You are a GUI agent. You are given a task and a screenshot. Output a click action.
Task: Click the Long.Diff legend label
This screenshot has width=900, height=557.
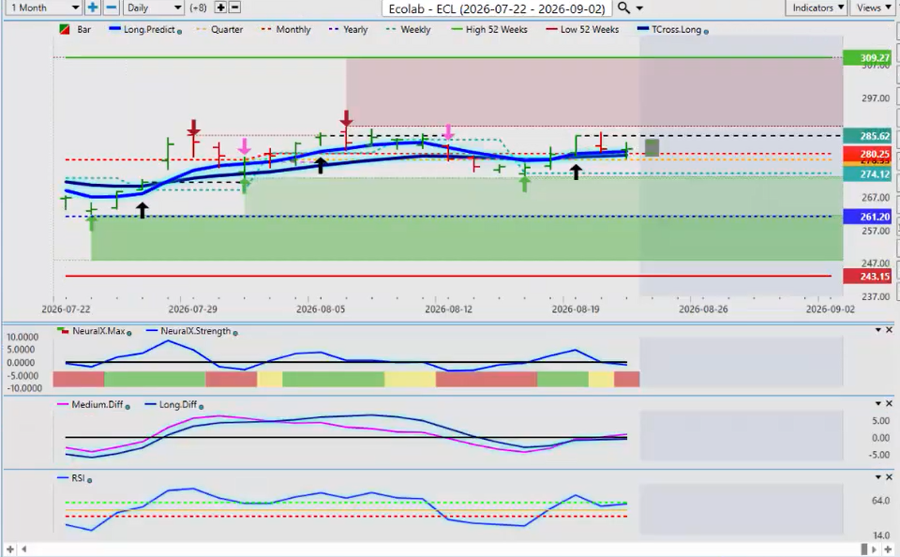pyautogui.click(x=178, y=404)
